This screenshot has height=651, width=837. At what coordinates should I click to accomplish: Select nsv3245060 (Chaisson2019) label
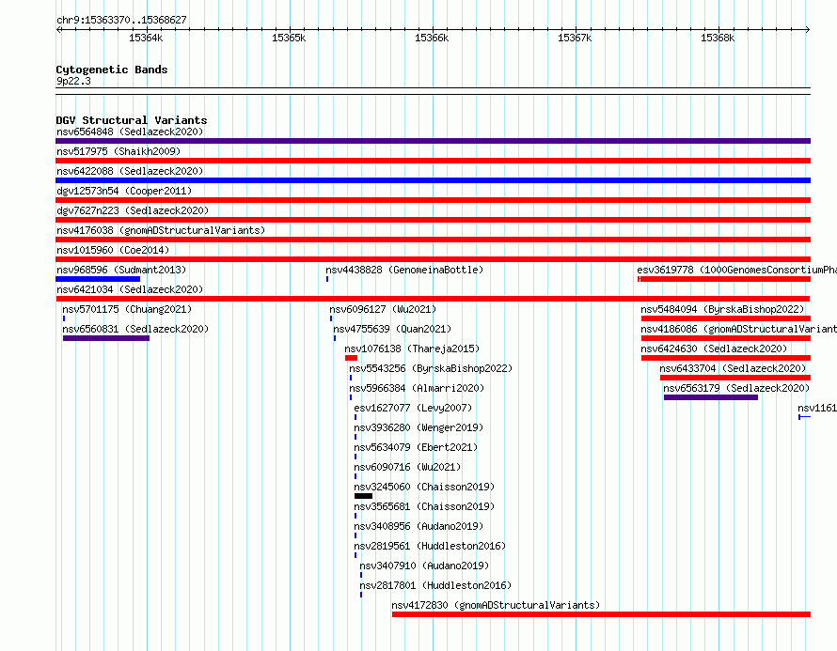click(424, 487)
